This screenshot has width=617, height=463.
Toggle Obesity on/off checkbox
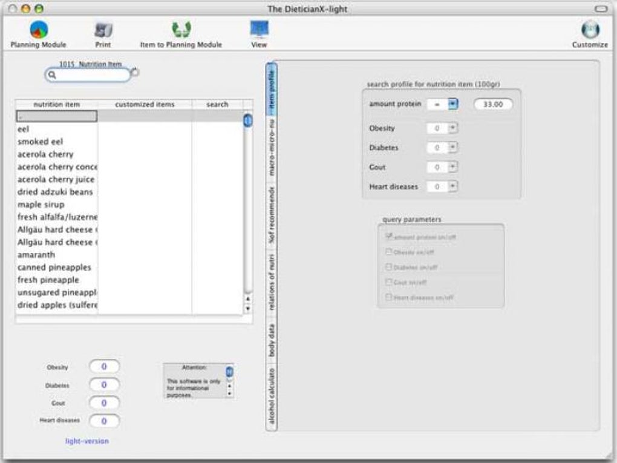click(389, 252)
